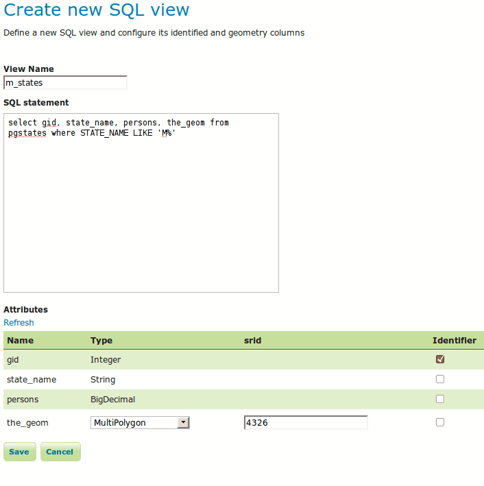The image size is (484, 486).
Task: Select the gid attribute name cell
Action: [x=13, y=359]
